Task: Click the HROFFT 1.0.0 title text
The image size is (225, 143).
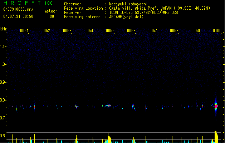Action: pos(28,3)
